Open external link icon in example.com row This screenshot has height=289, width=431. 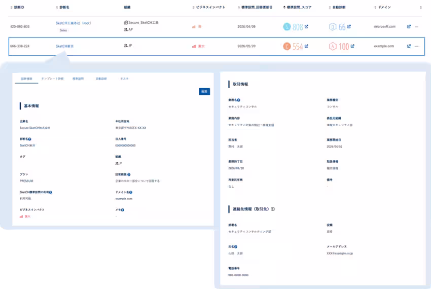click(409, 46)
